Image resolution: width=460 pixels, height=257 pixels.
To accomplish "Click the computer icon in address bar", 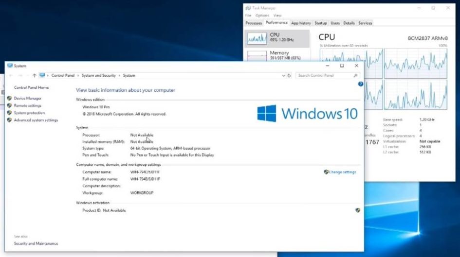I will tap(42, 76).
